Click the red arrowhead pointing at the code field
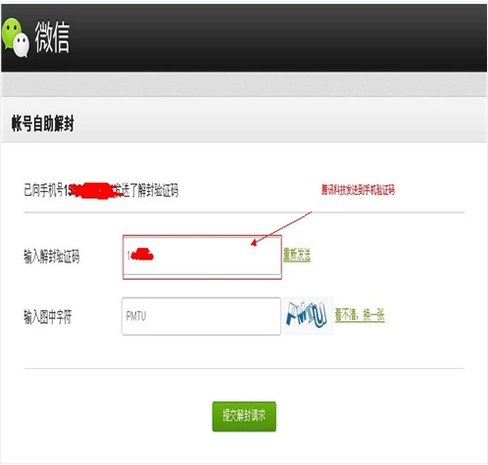 tap(254, 243)
